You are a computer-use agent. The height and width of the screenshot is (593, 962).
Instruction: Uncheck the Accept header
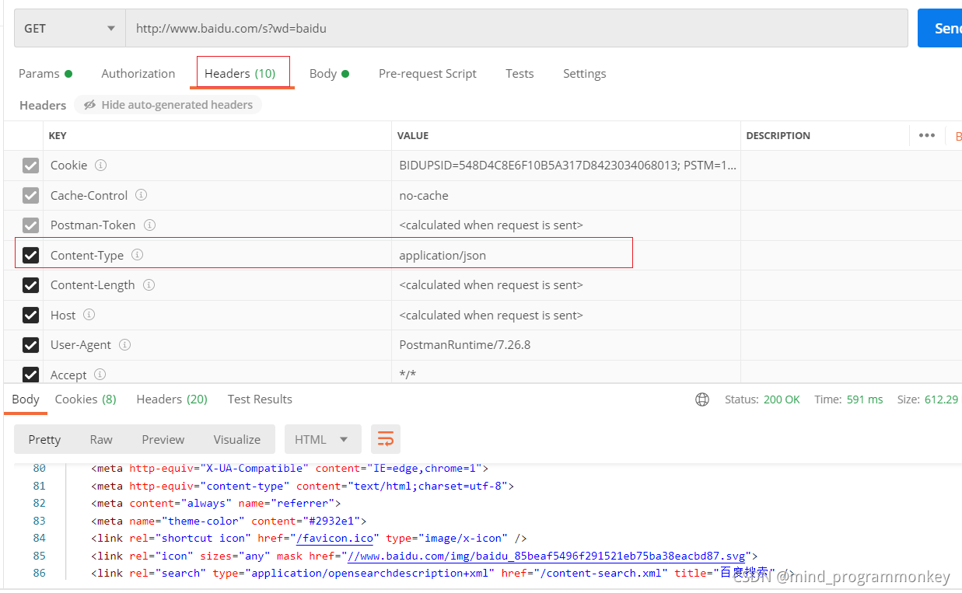coord(30,375)
